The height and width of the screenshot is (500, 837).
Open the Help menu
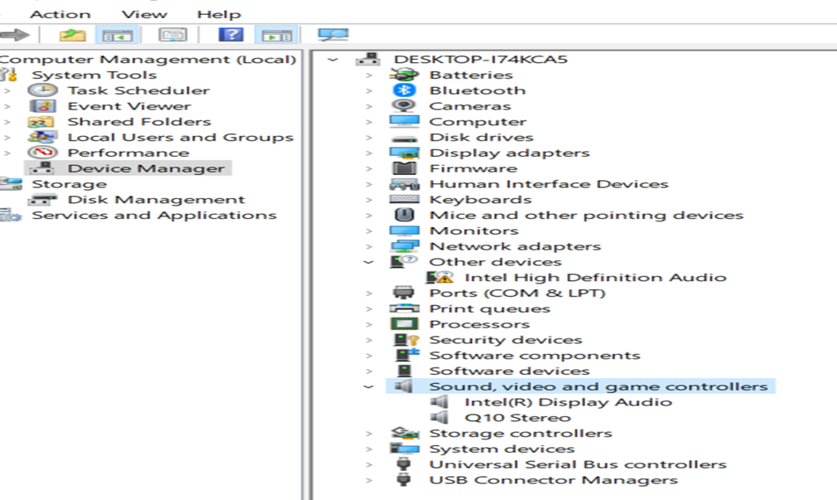pyautogui.click(x=219, y=14)
